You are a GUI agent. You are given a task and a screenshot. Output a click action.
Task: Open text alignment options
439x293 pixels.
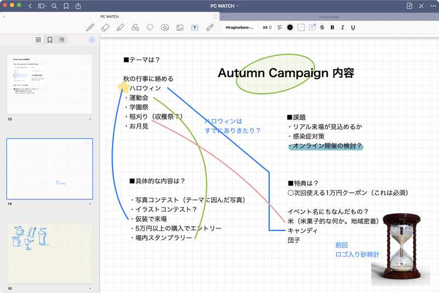coord(280,27)
